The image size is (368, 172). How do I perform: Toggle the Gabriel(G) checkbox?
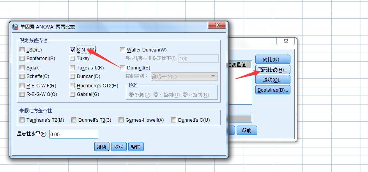pyautogui.click(x=72, y=94)
